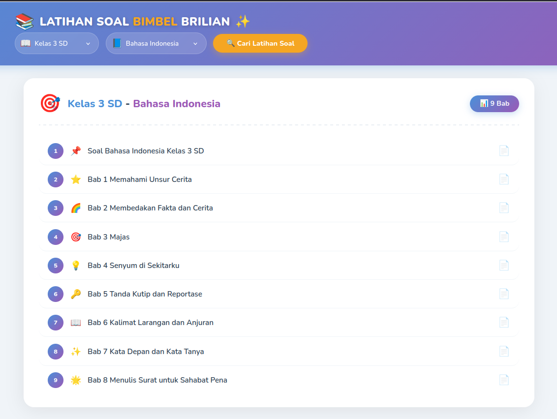The width and height of the screenshot is (557, 419).
Task: Click document icon for Bab 5 row
Action: (504, 294)
